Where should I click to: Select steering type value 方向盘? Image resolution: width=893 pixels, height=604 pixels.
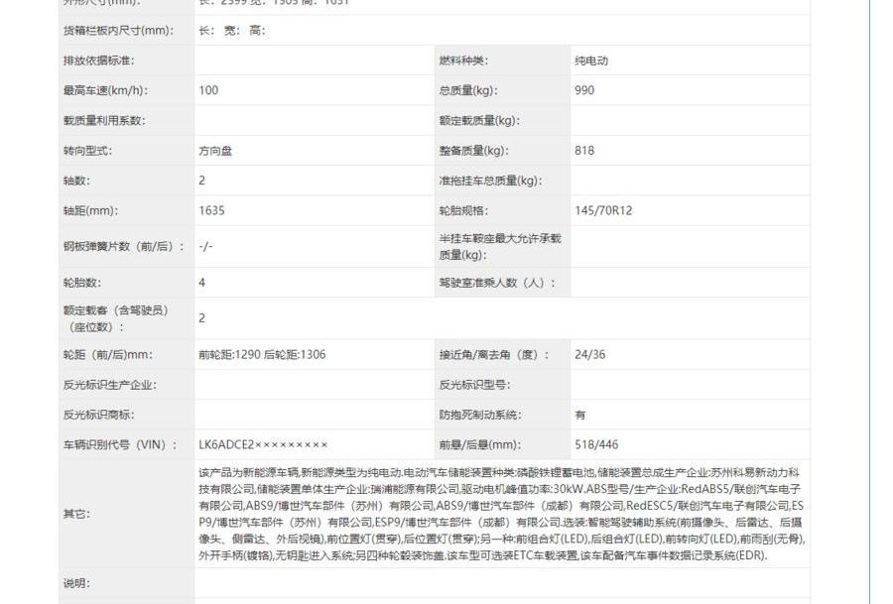tap(215, 151)
